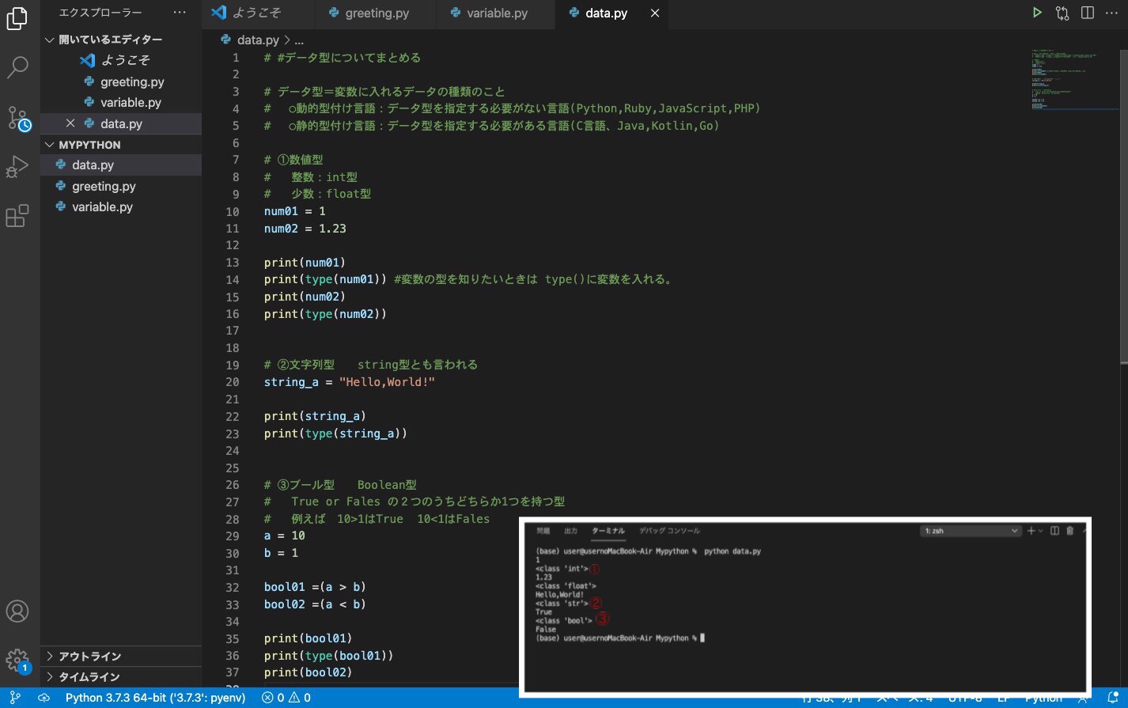1128x708 pixels.
Task: Open variable.py under MYPYTHON folder
Action: click(121, 206)
